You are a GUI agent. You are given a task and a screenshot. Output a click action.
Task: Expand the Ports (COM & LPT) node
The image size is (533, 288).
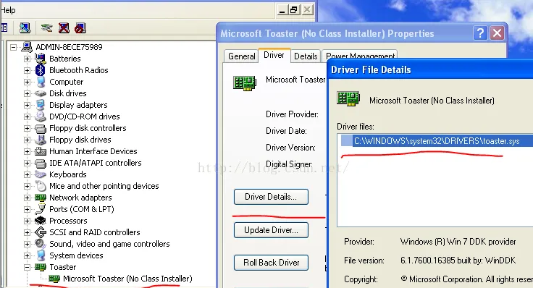(x=27, y=209)
